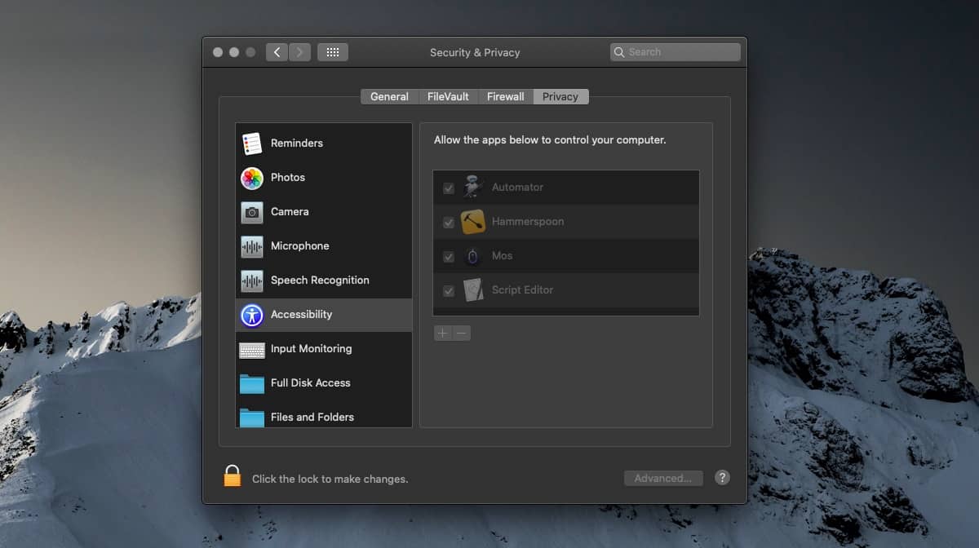Switch to the FileVault tab

[x=448, y=96]
